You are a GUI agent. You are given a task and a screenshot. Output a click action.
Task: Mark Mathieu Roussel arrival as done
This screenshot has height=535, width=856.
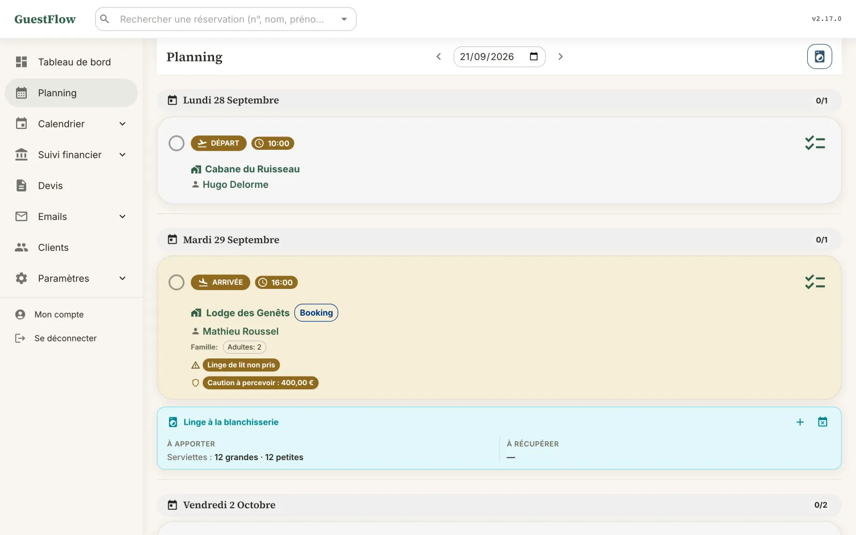[x=177, y=282]
